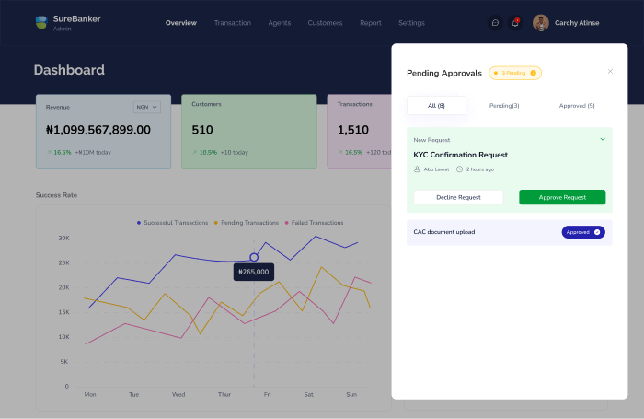Switch to the Approved (5) tab
The width and height of the screenshot is (644, 419).
[577, 106]
